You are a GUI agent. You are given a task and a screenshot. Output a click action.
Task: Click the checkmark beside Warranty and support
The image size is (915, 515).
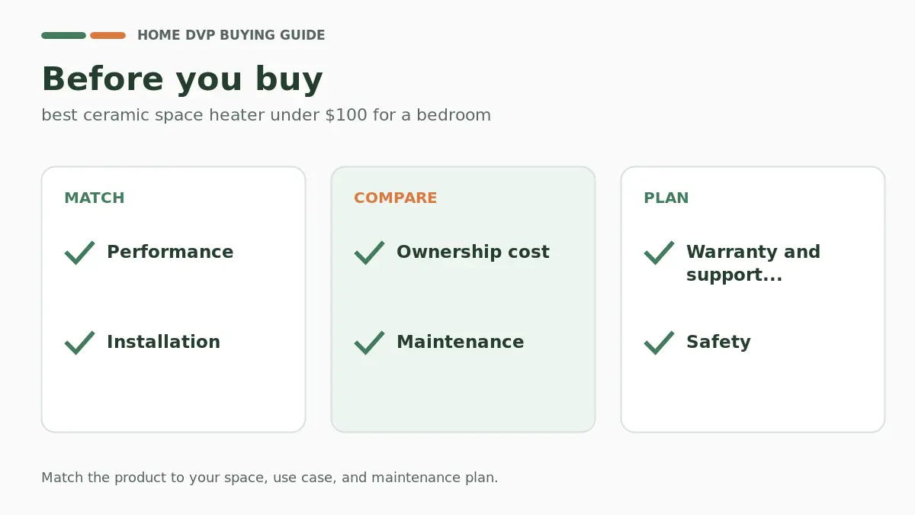pos(659,253)
